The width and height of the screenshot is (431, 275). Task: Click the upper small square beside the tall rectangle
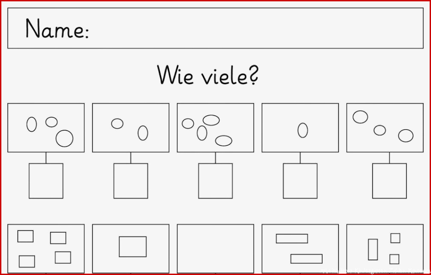395,238
